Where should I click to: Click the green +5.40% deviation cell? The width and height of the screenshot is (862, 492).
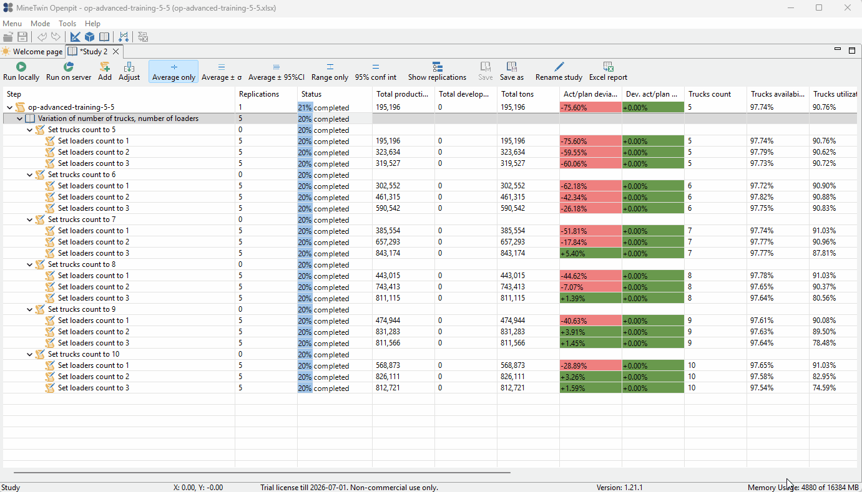click(x=590, y=253)
